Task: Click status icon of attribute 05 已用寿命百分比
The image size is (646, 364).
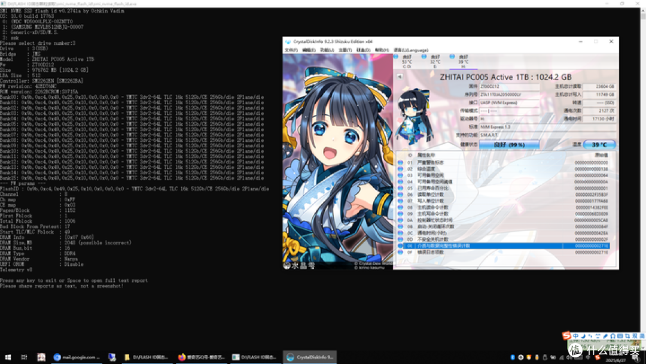Action: [400, 189]
